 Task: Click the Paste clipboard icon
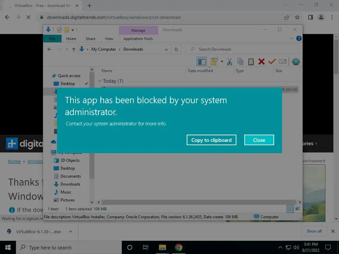[x=251, y=62]
